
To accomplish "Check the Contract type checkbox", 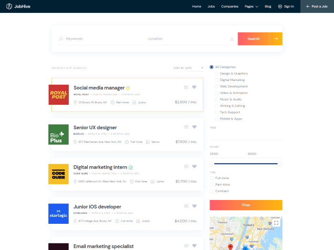I will click(211, 191).
